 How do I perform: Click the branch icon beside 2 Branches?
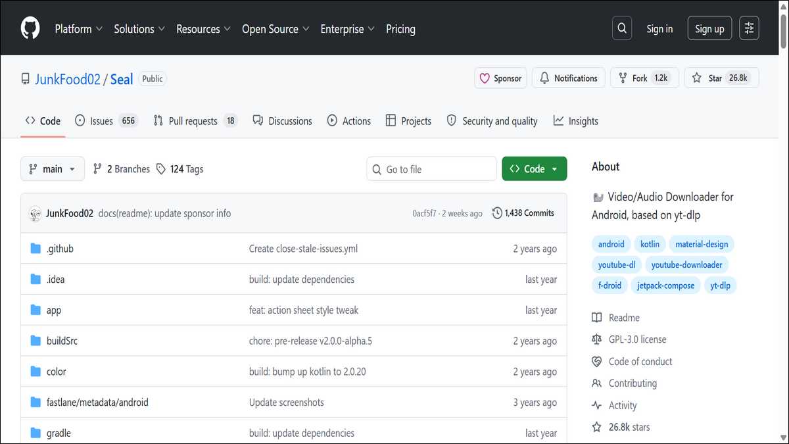pos(97,169)
